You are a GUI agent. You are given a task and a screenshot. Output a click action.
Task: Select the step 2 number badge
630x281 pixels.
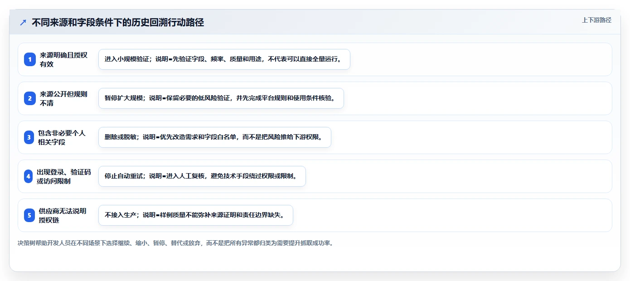pyautogui.click(x=29, y=98)
